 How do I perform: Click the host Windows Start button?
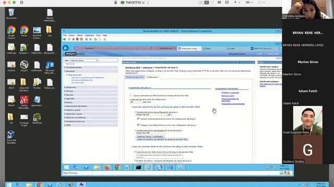[9, 185]
